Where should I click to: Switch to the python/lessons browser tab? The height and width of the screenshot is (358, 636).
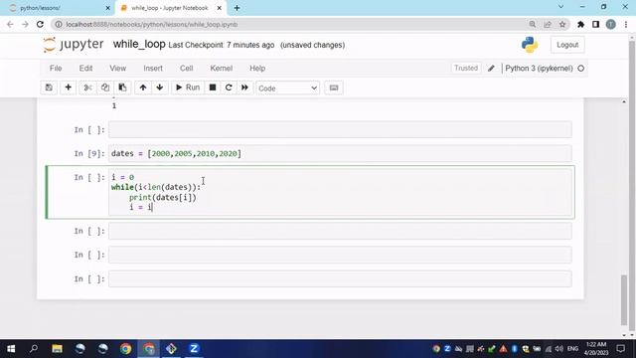coord(57,8)
